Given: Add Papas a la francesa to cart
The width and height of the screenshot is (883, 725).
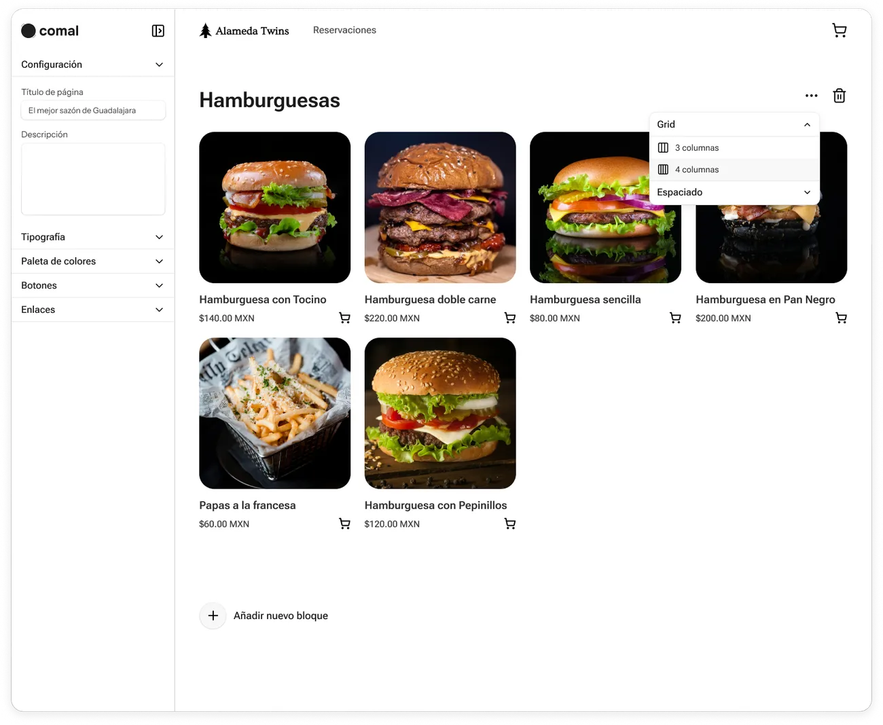Looking at the screenshot, I should tap(344, 523).
